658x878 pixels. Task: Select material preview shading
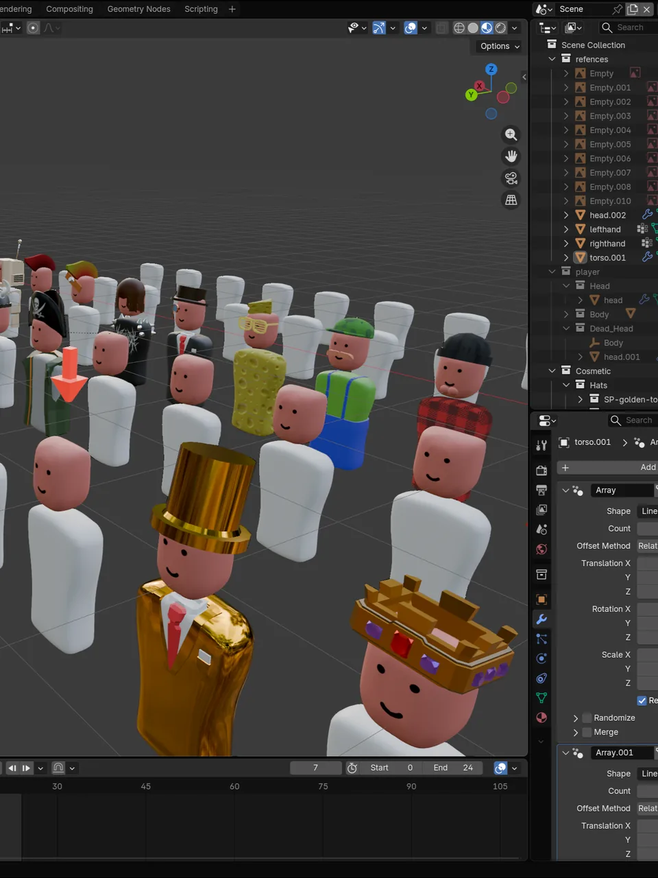[x=487, y=27]
